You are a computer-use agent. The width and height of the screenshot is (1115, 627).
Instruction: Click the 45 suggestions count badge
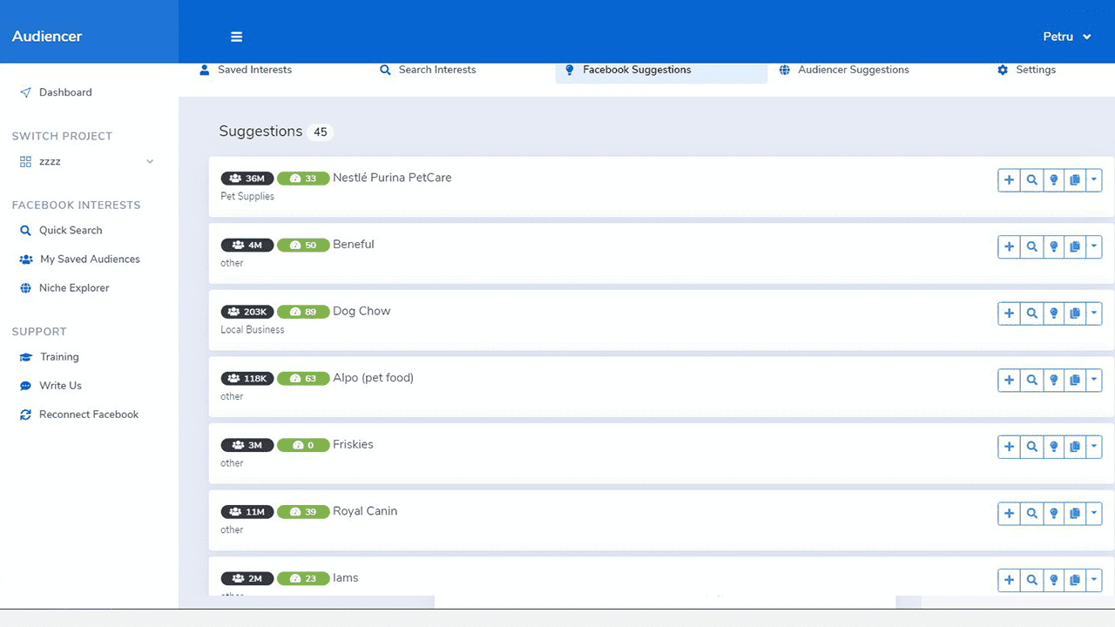point(321,132)
